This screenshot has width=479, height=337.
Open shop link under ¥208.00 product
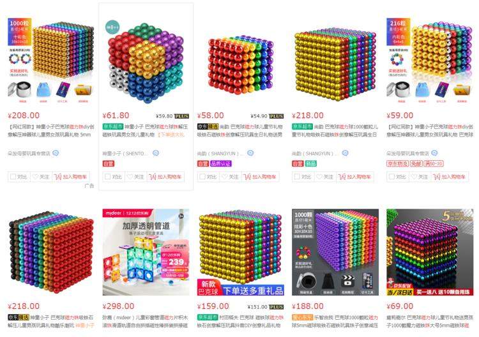pos(29,153)
